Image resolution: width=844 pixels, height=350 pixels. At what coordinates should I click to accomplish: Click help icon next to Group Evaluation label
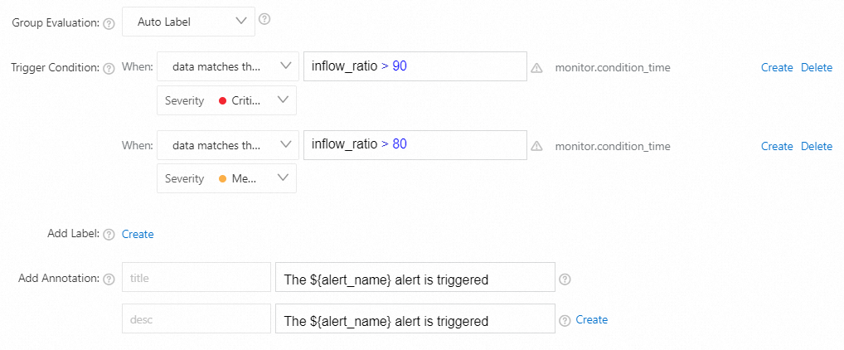109,23
